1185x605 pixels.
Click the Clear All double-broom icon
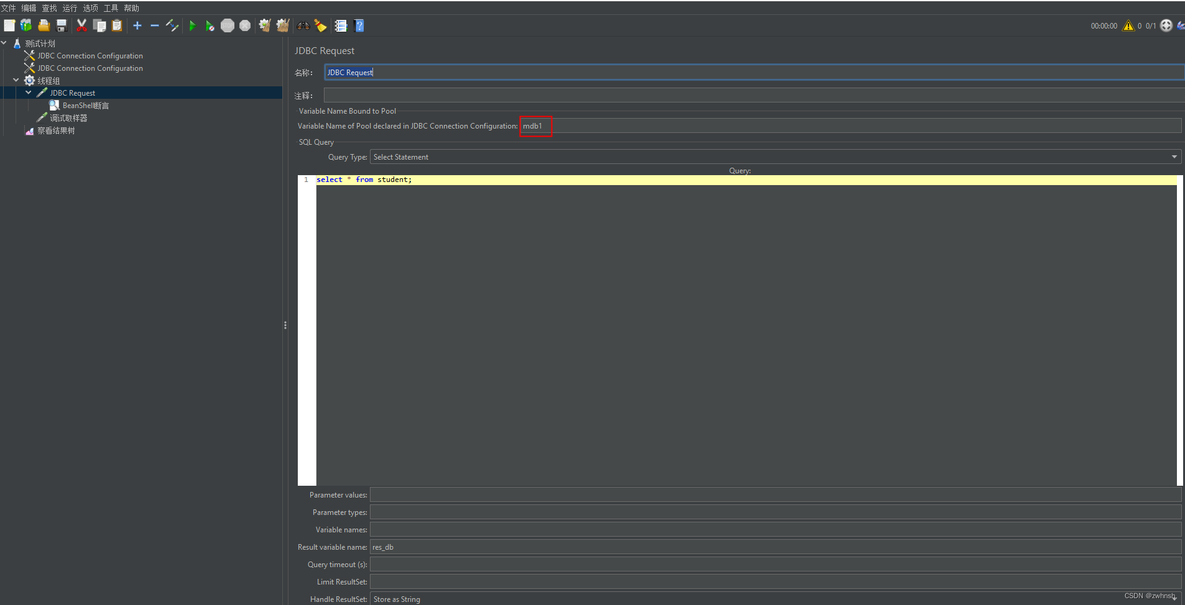coord(283,25)
